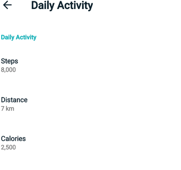The width and height of the screenshot is (181, 170).
Task: Open the Steps goal setting
Action: tap(90, 65)
